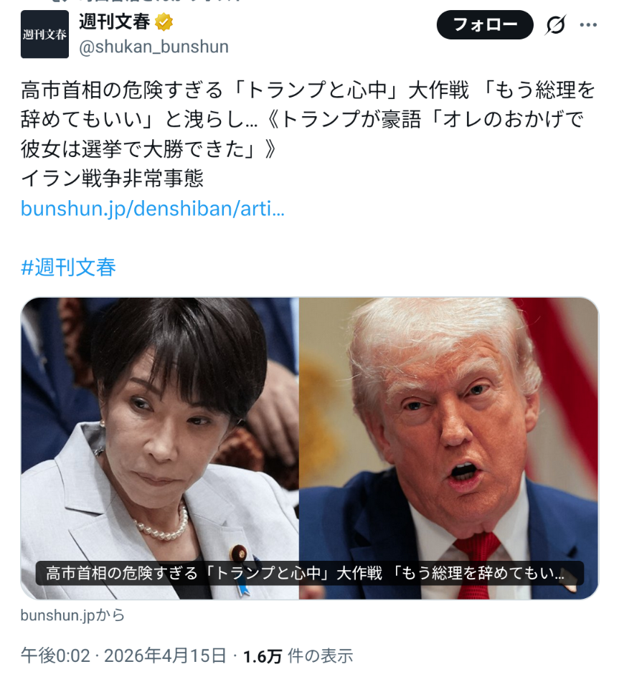Viewport: 619px width, 682px height.
Task: View the 1.6万 件の表示 count
Action: tap(298, 656)
